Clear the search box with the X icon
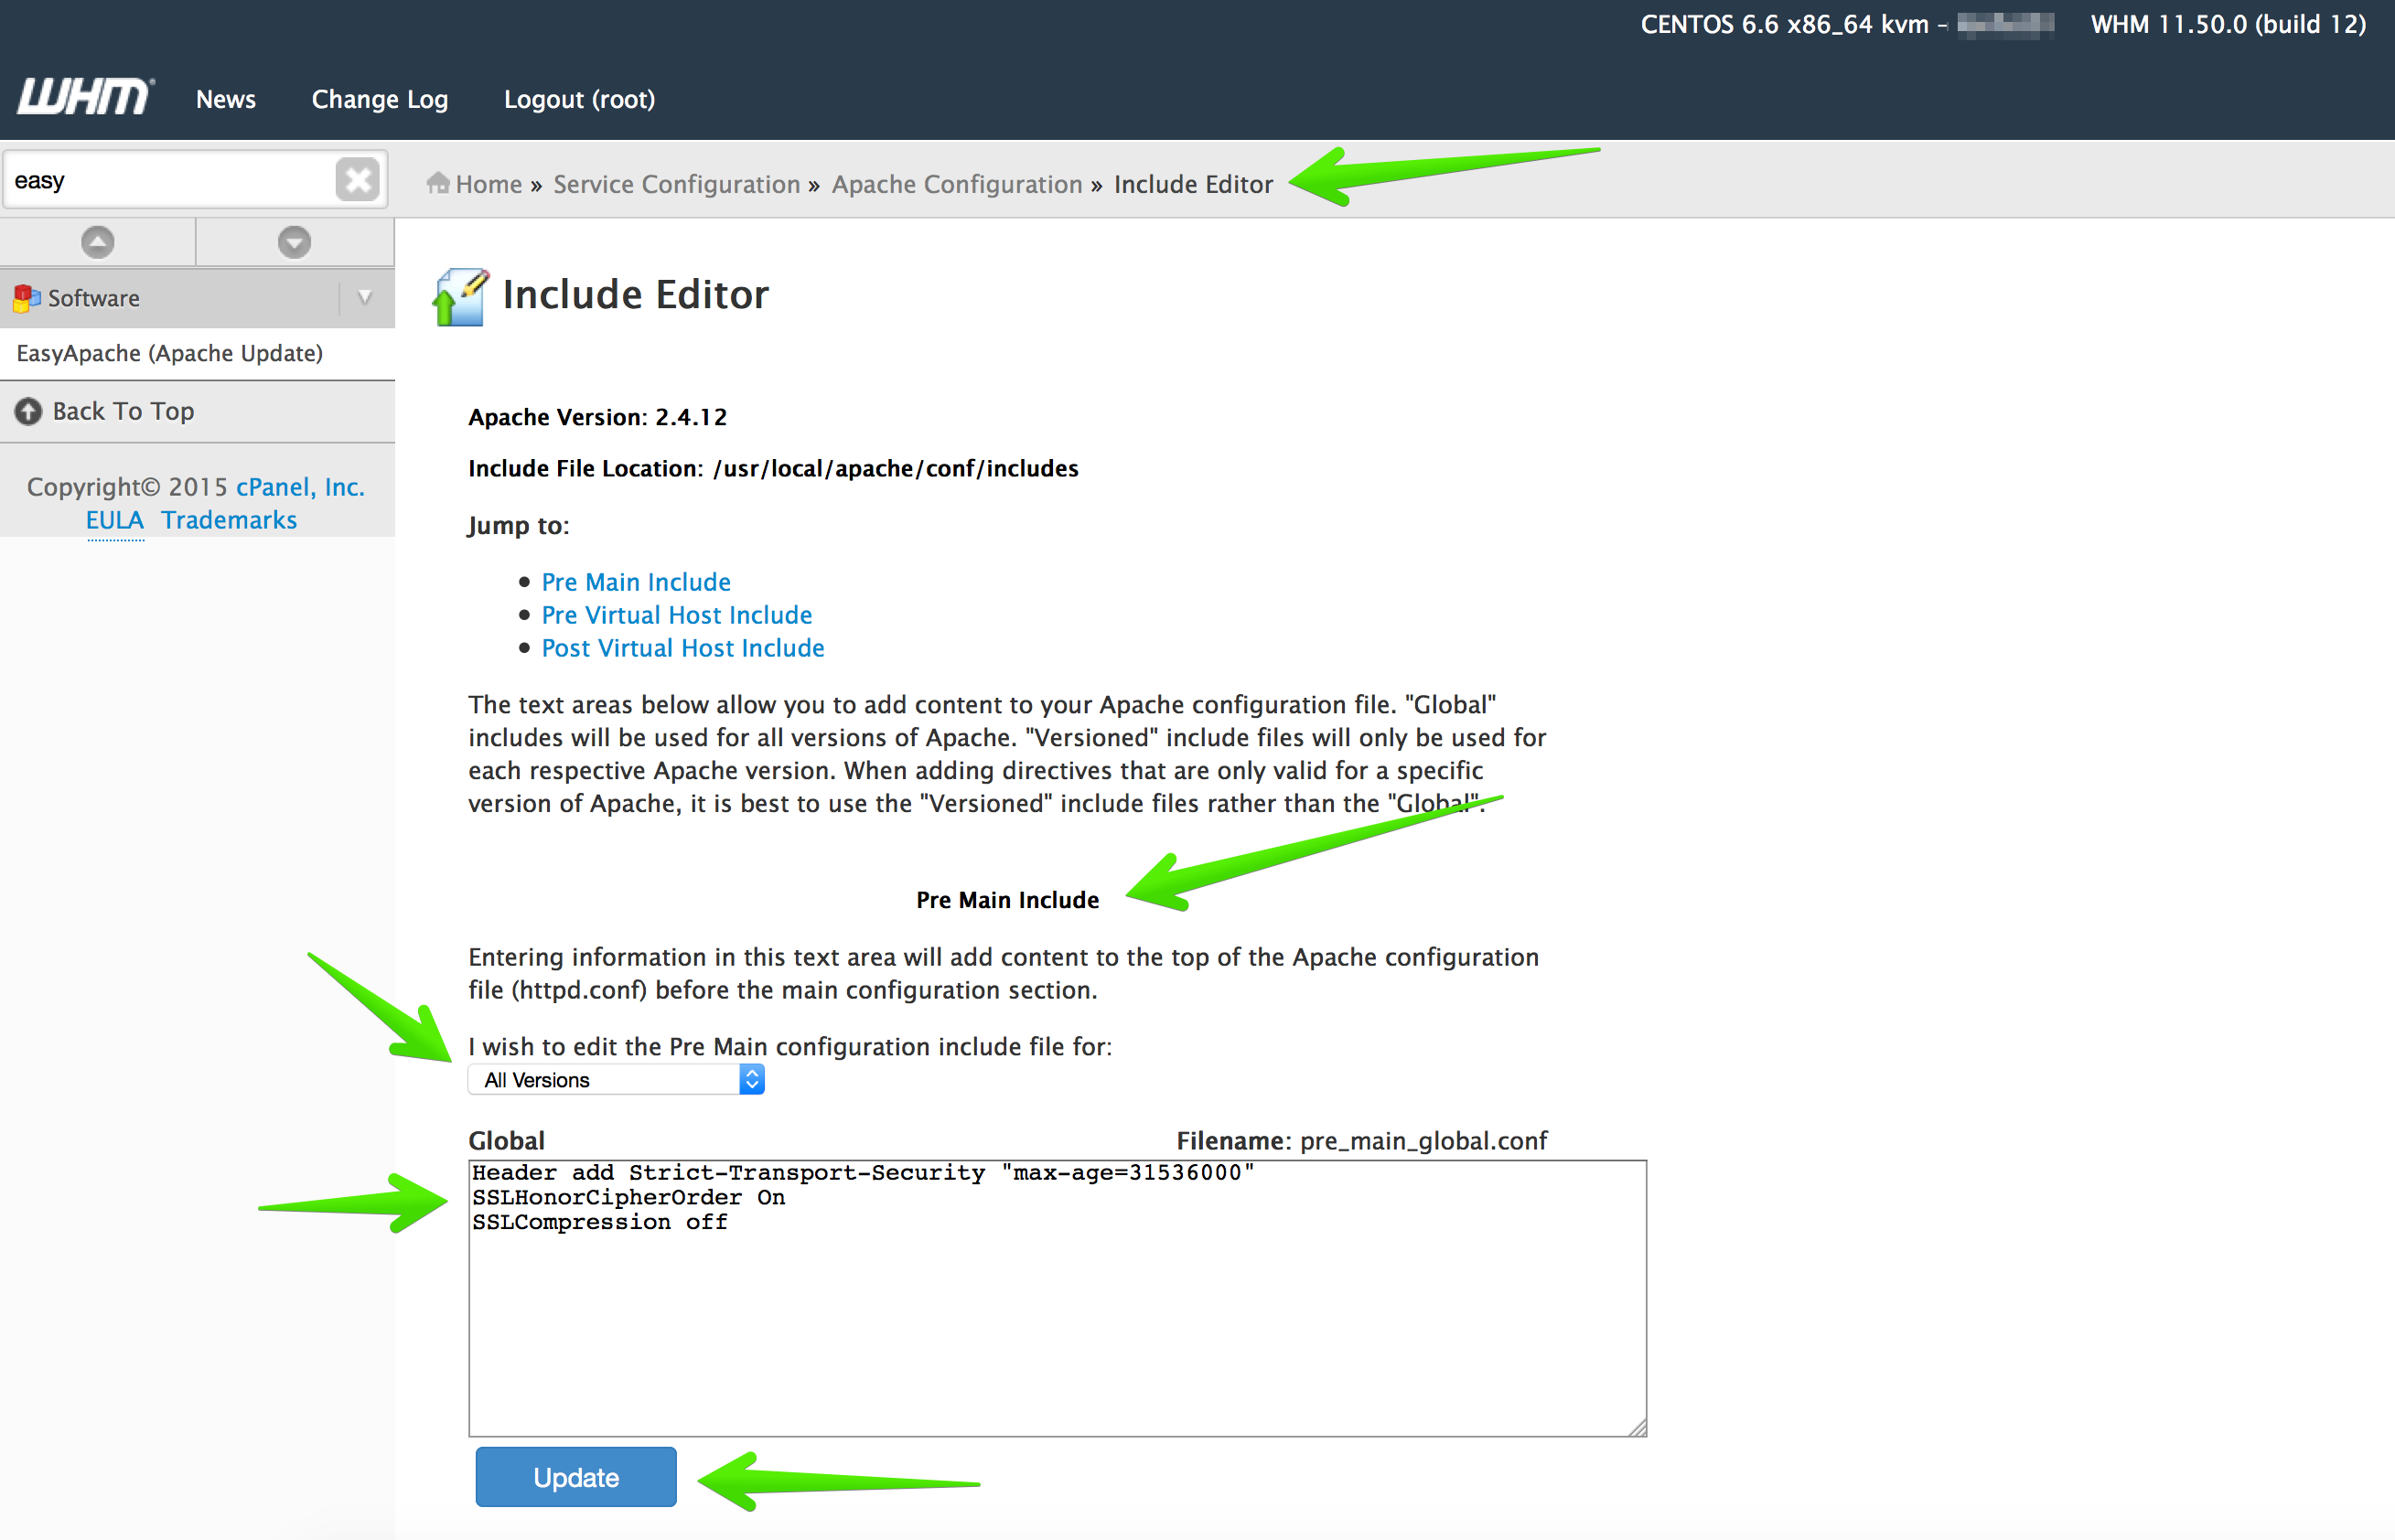The image size is (2395, 1540). (x=357, y=180)
